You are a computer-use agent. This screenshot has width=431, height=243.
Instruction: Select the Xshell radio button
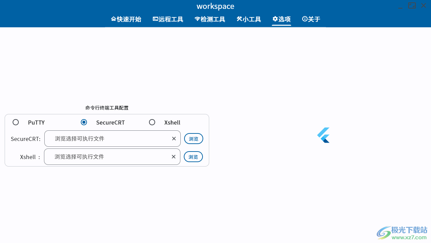pyautogui.click(x=152, y=122)
